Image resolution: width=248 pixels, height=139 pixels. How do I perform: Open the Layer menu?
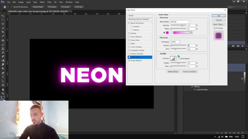coord(28,2)
